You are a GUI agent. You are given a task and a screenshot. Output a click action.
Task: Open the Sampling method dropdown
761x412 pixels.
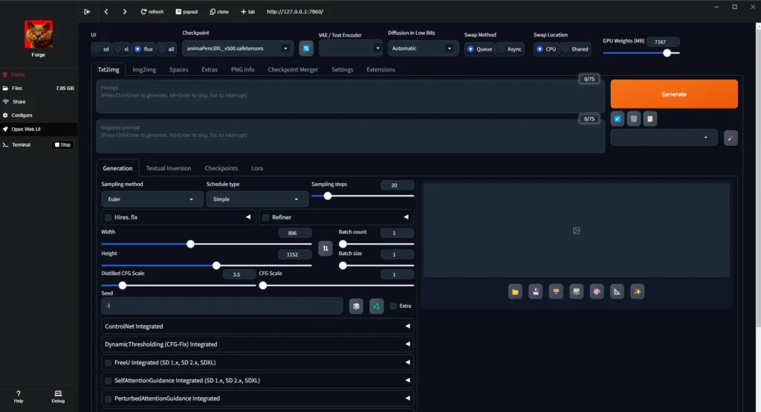click(152, 199)
